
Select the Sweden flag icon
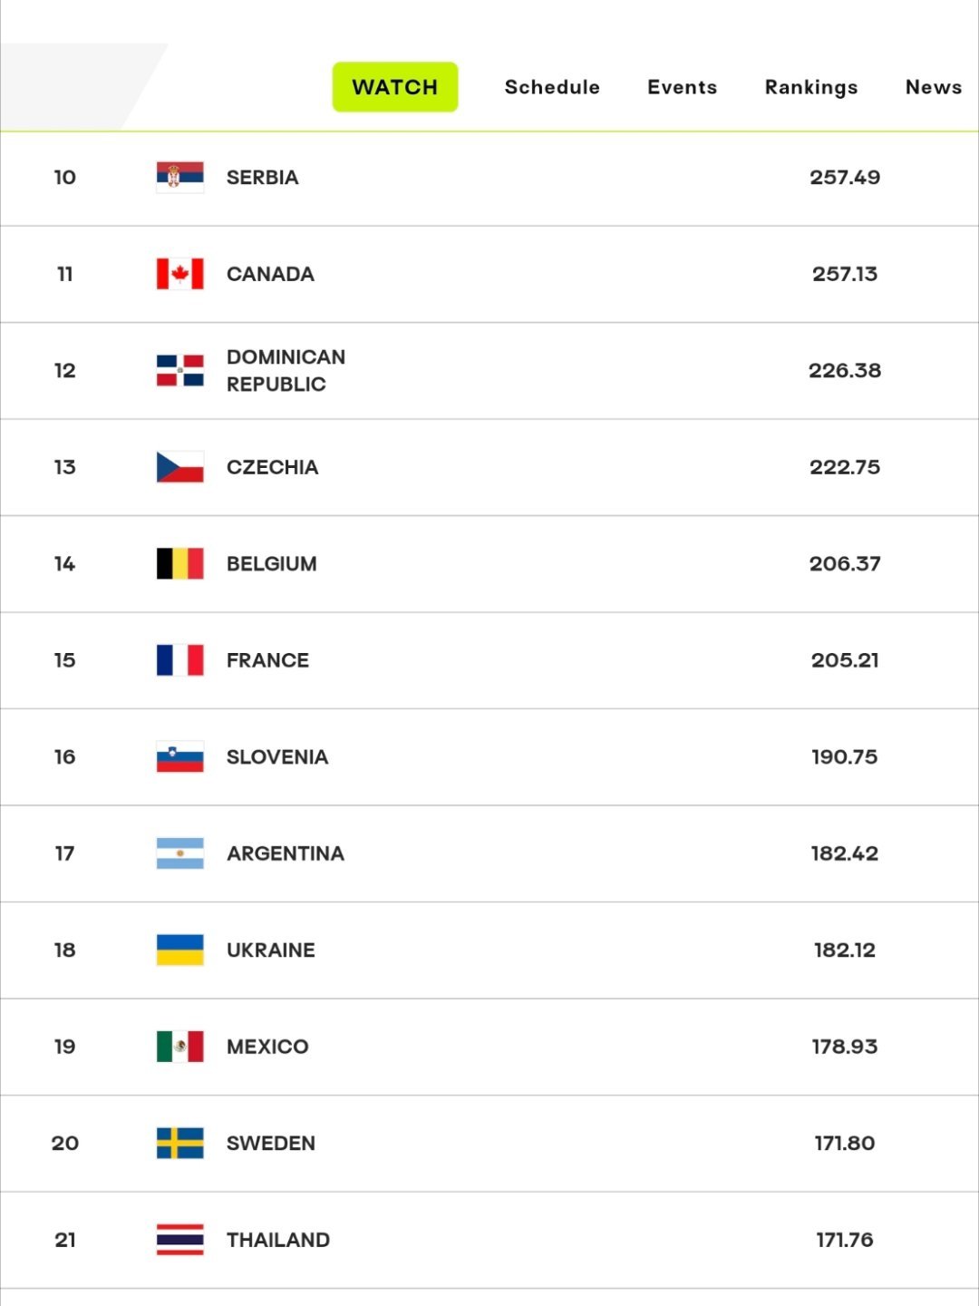coord(179,1143)
